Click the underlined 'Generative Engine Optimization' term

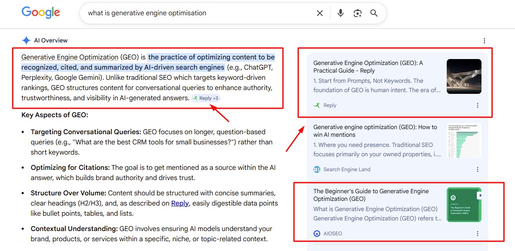tap(70, 57)
